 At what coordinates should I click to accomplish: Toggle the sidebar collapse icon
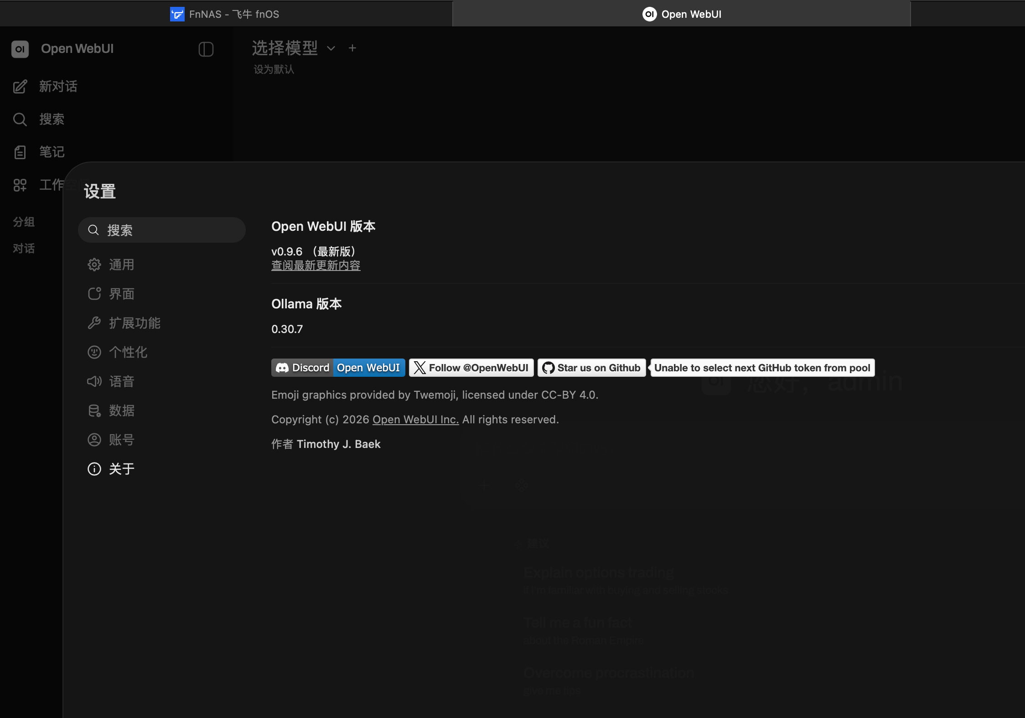tap(206, 49)
